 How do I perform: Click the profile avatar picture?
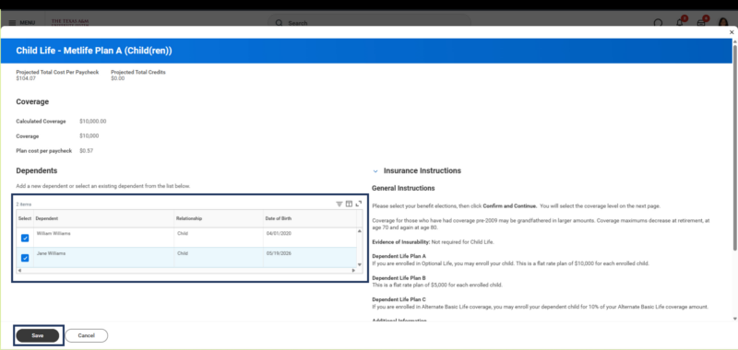pos(723,21)
